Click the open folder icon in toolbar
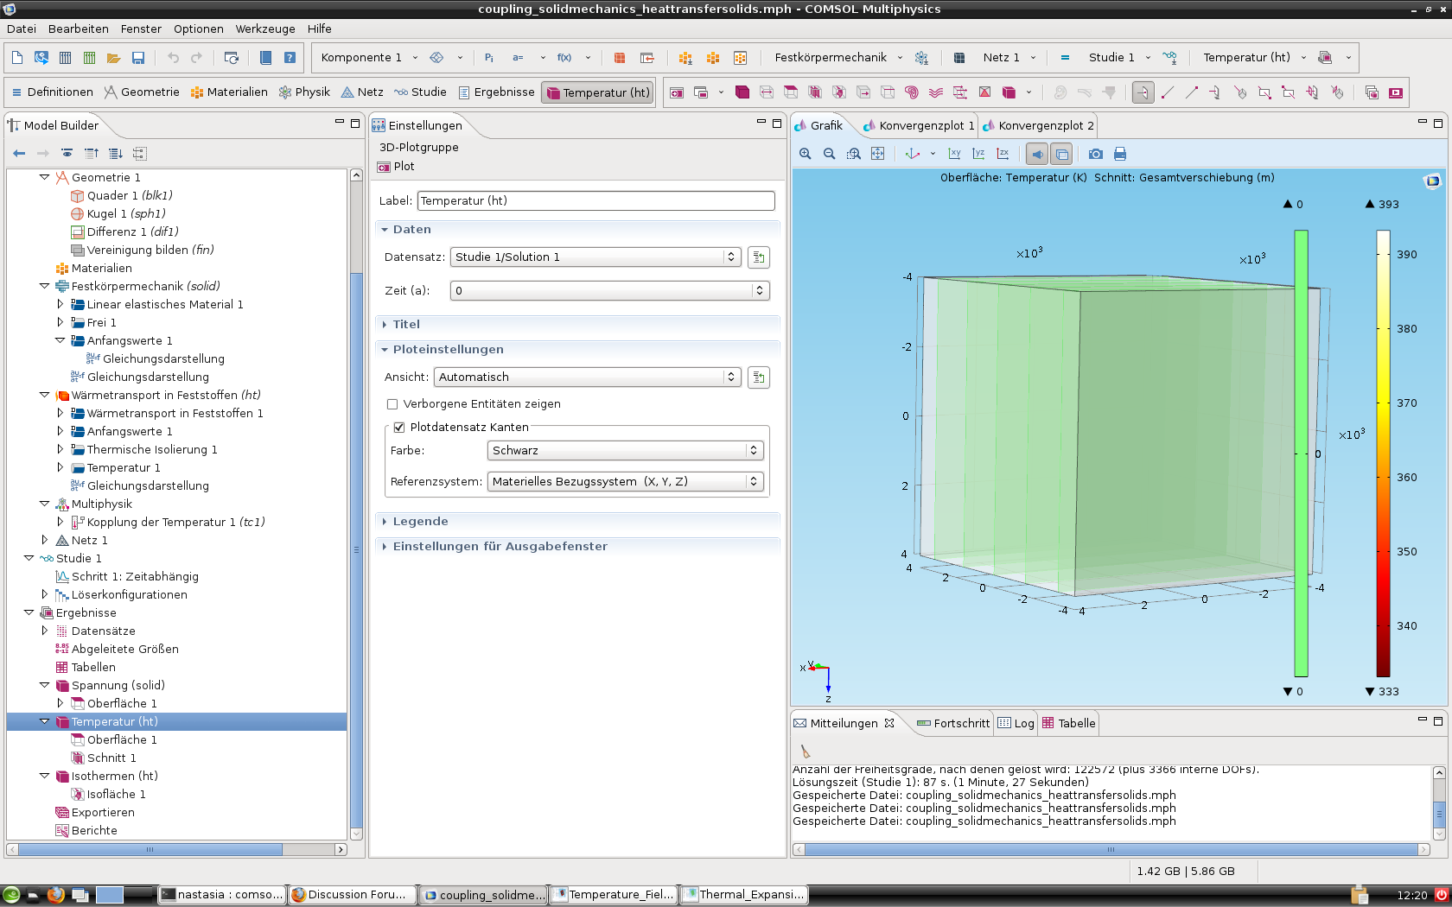Screen dimensions: 1452x907 click(x=113, y=58)
